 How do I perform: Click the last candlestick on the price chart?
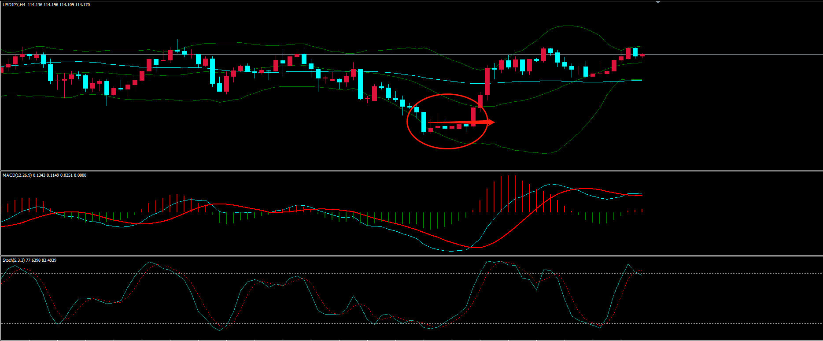tap(642, 55)
